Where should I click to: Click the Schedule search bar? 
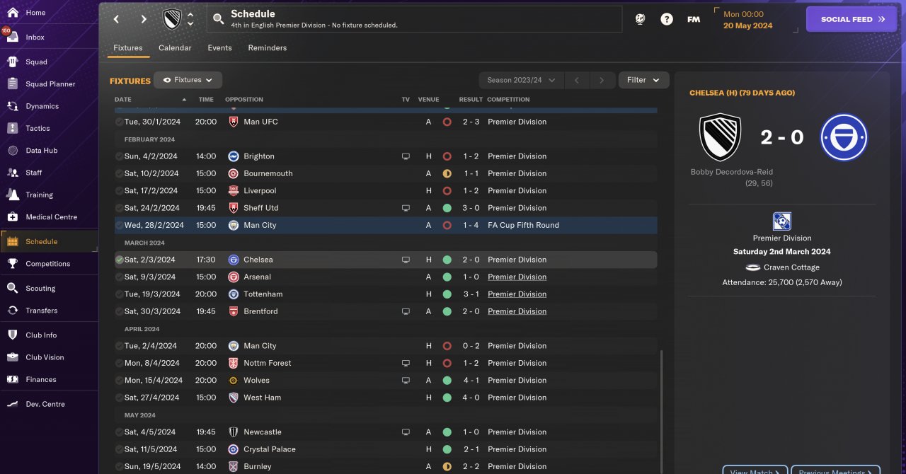[x=414, y=19]
